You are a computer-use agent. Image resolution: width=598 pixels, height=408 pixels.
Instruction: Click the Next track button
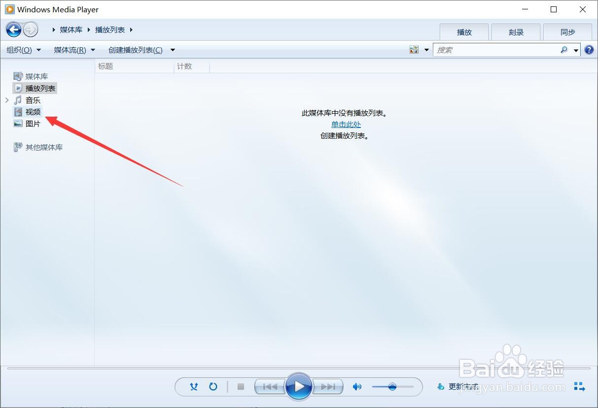point(327,387)
